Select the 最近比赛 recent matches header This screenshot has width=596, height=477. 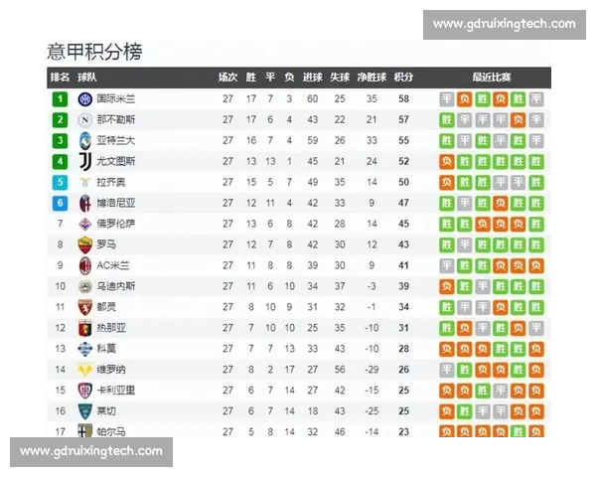click(x=492, y=78)
